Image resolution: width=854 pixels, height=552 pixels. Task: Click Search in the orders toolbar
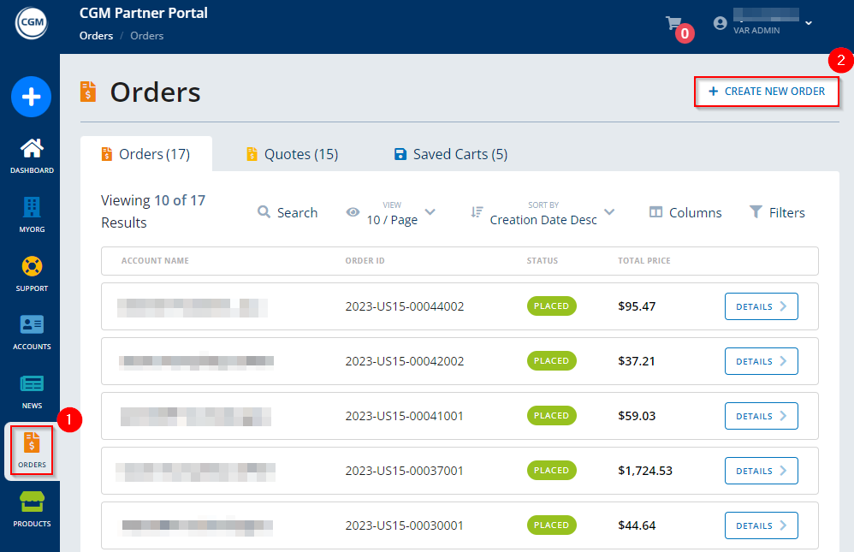(x=287, y=212)
